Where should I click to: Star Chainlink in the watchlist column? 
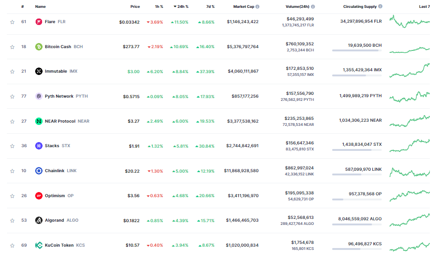pyautogui.click(x=12, y=171)
